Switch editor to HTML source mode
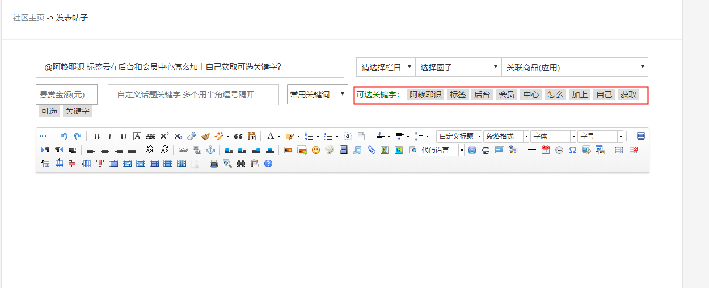The height and width of the screenshot is (288, 709). (x=45, y=136)
